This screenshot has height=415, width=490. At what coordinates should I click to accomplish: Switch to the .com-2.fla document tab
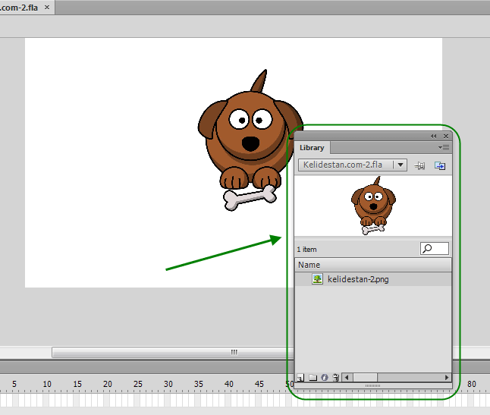coord(19,7)
